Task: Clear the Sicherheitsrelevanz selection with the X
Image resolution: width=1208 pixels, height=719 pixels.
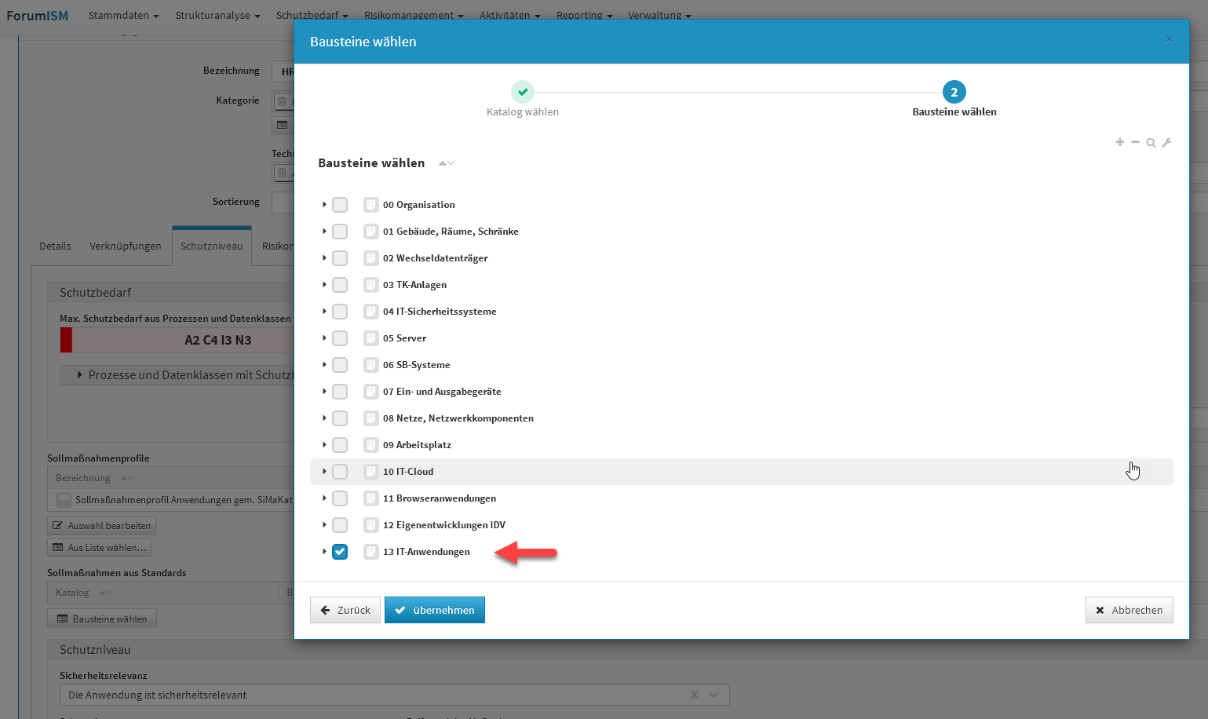Action: click(694, 695)
